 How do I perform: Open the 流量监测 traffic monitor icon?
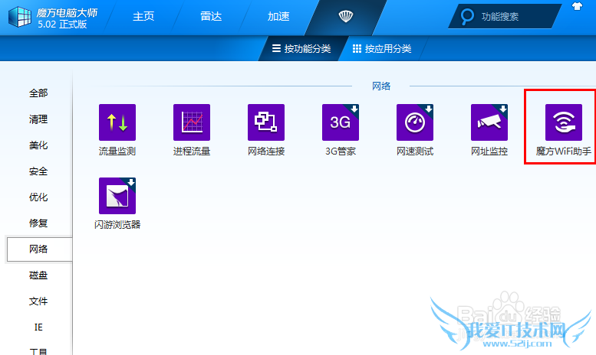pos(117,122)
